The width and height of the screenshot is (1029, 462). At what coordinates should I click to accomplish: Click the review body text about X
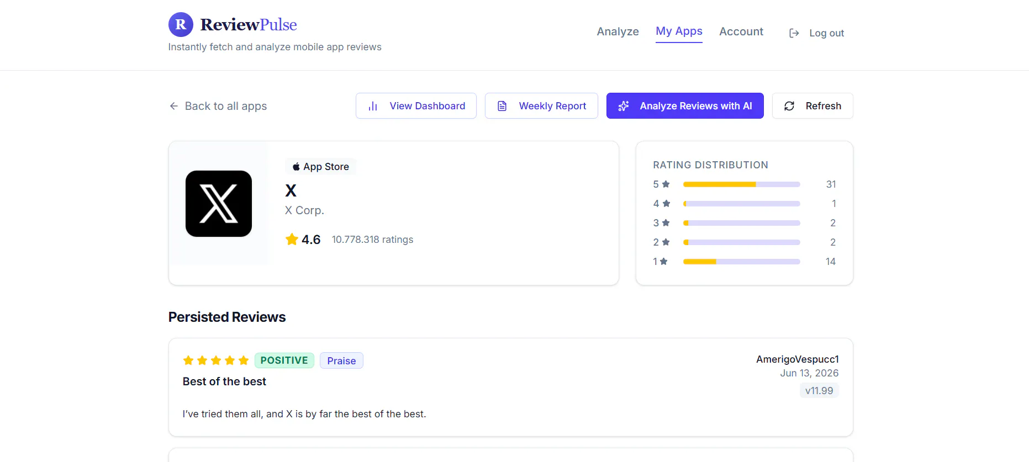pyautogui.click(x=304, y=414)
